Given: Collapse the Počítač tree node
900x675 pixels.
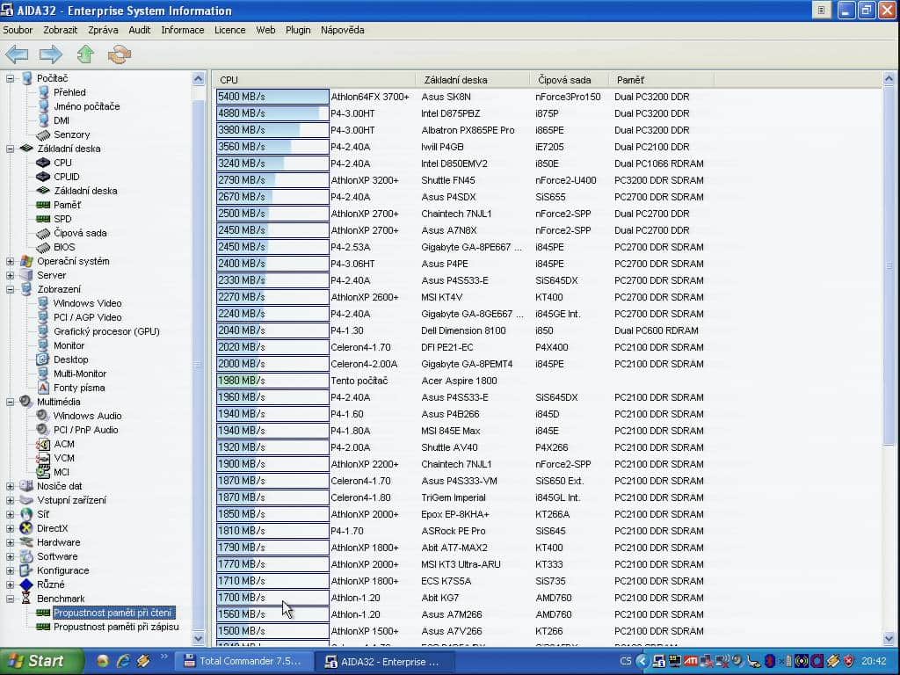Looking at the screenshot, I should tap(11, 78).
